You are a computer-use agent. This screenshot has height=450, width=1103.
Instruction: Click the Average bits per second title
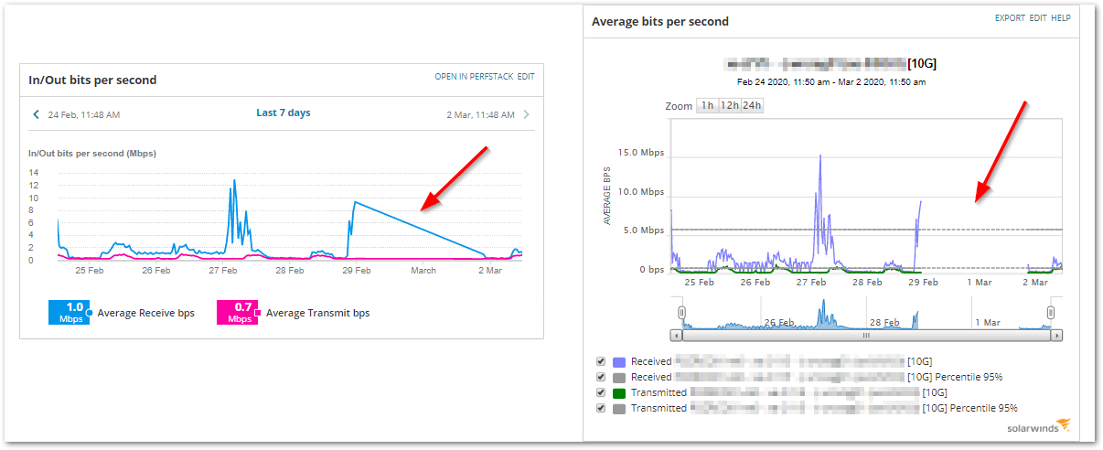tap(660, 21)
